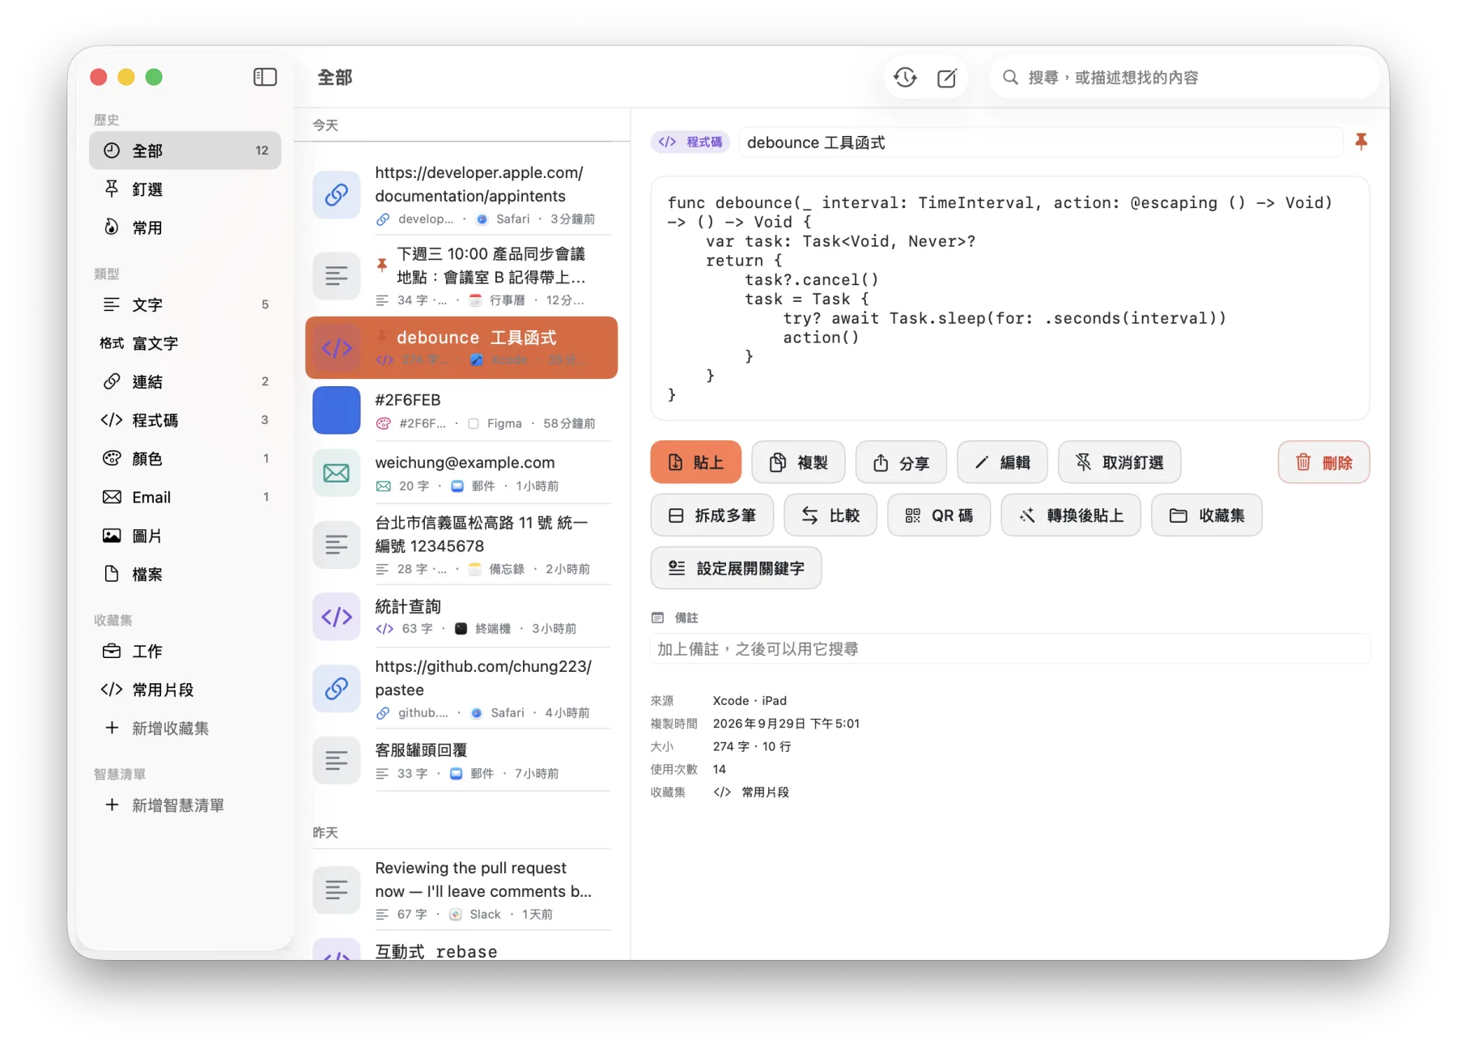
Task: Generate a QR 碼 code
Action: click(939, 515)
